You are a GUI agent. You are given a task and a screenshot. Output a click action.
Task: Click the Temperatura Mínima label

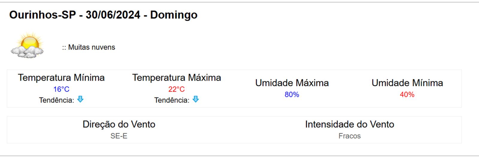[61, 78]
